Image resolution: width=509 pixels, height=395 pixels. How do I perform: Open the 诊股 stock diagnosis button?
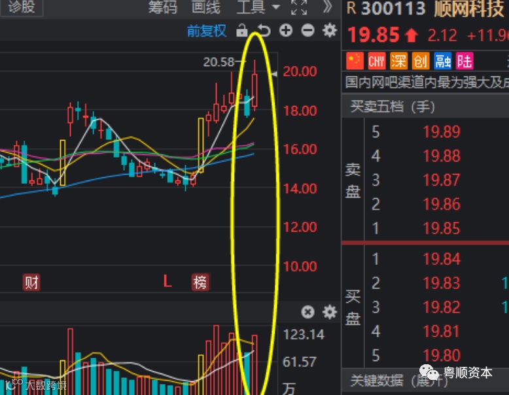pyautogui.click(x=21, y=7)
